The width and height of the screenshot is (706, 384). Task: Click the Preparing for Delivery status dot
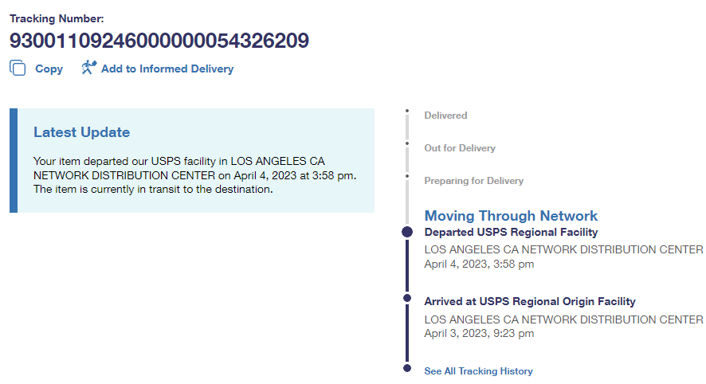tap(406, 176)
